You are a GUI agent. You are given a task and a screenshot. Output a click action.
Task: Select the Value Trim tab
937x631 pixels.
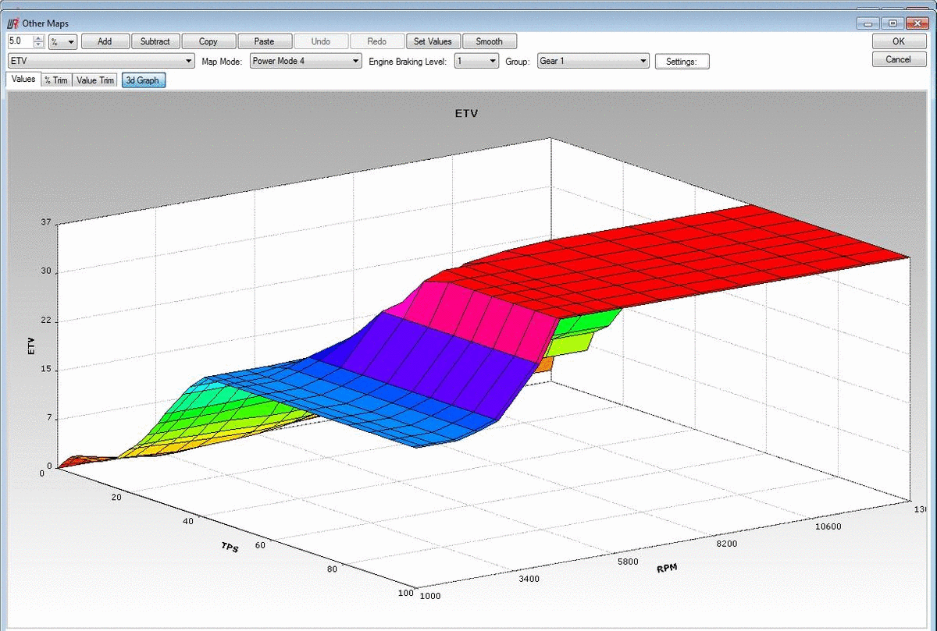click(95, 80)
